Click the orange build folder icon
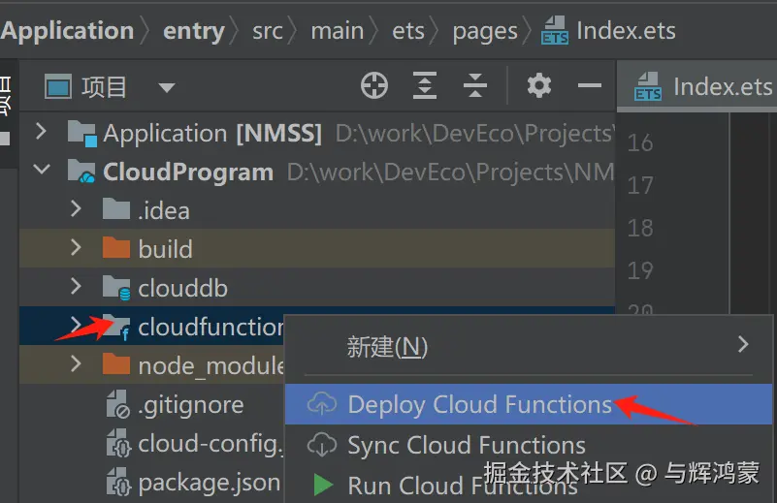 (116, 248)
